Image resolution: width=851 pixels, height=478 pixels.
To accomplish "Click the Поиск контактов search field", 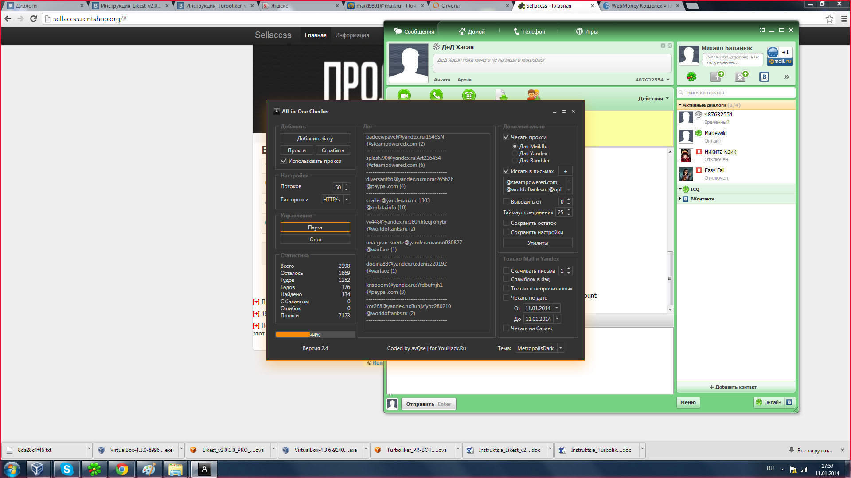I will point(736,93).
